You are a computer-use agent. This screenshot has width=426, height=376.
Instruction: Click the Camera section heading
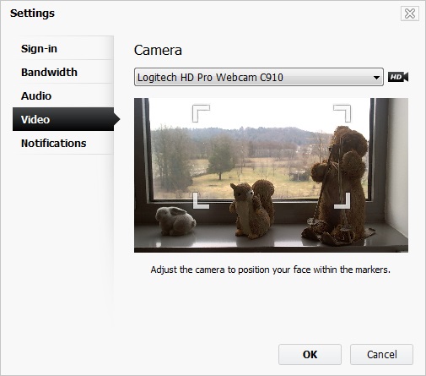(158, 50)
